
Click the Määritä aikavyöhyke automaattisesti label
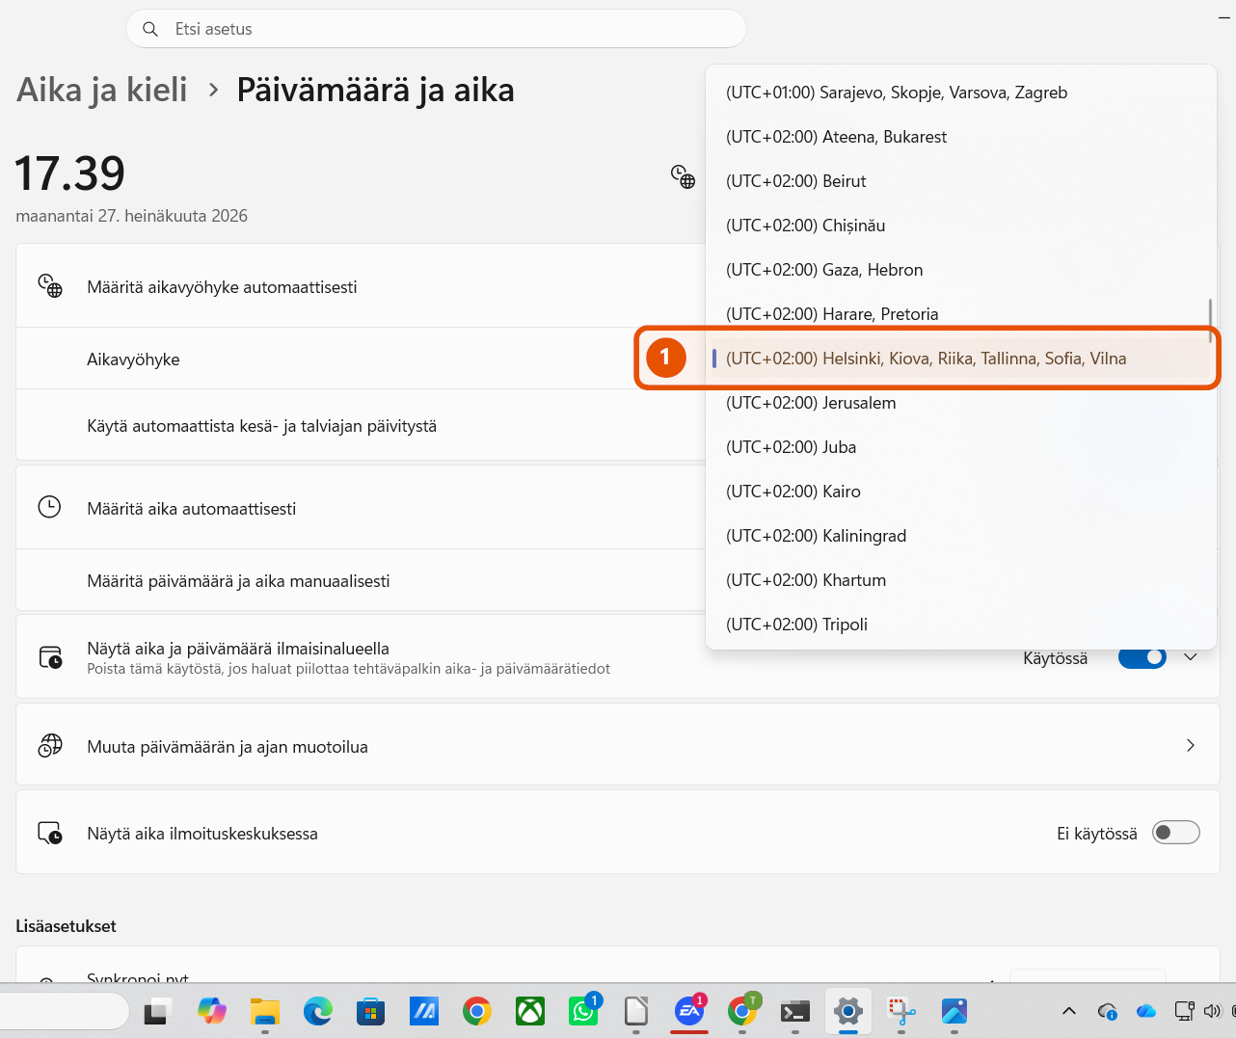[x=222, y=287]
